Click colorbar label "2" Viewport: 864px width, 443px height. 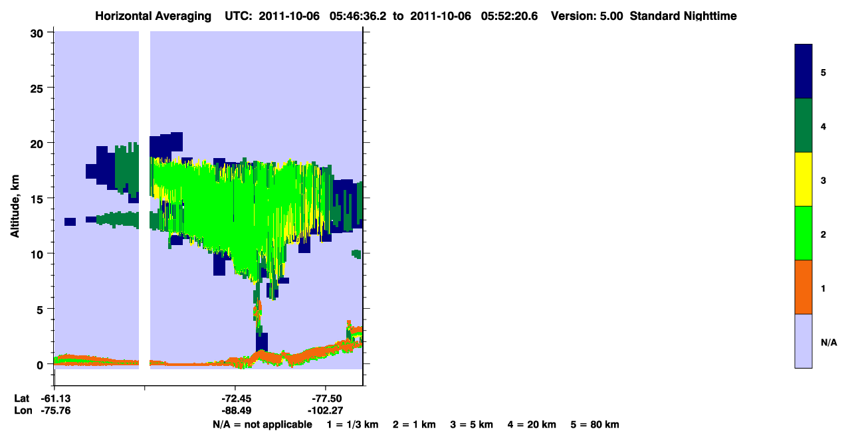pyautogui.click(x=823, y=234)
